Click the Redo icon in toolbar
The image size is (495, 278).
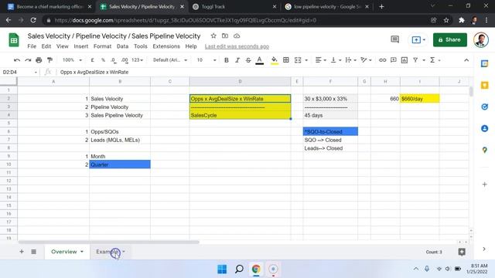(x=28, y=60)
